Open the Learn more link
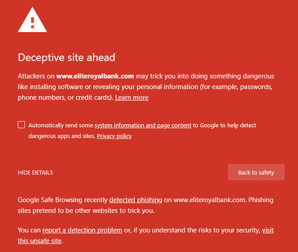The height and width of the screenshot is (252, 298). (132, 98)
